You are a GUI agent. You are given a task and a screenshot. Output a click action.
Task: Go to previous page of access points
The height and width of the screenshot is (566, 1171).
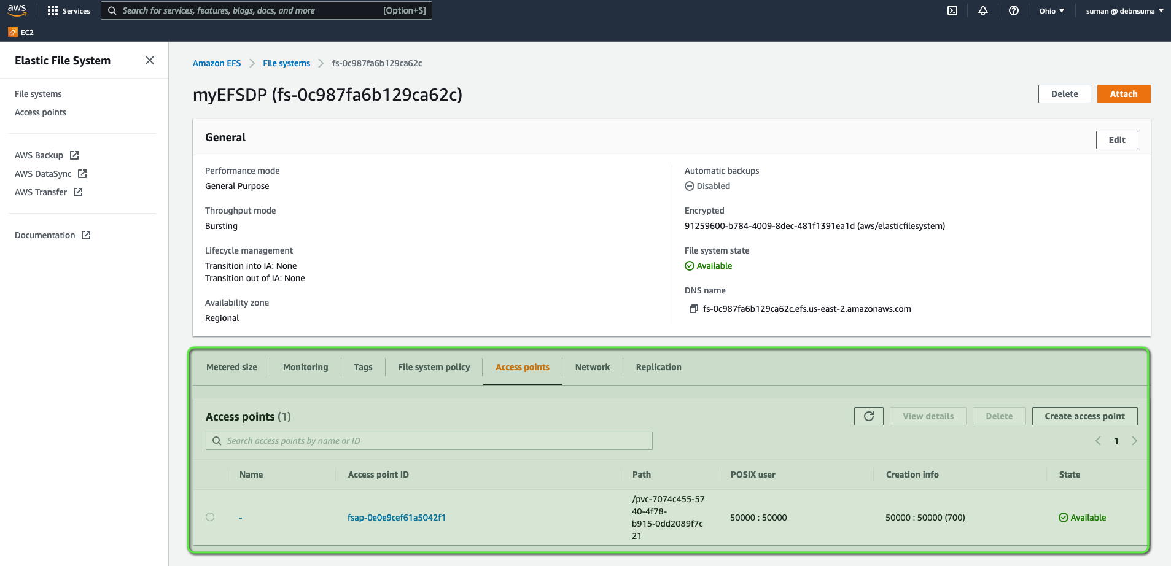click(x=1098, y=441)
